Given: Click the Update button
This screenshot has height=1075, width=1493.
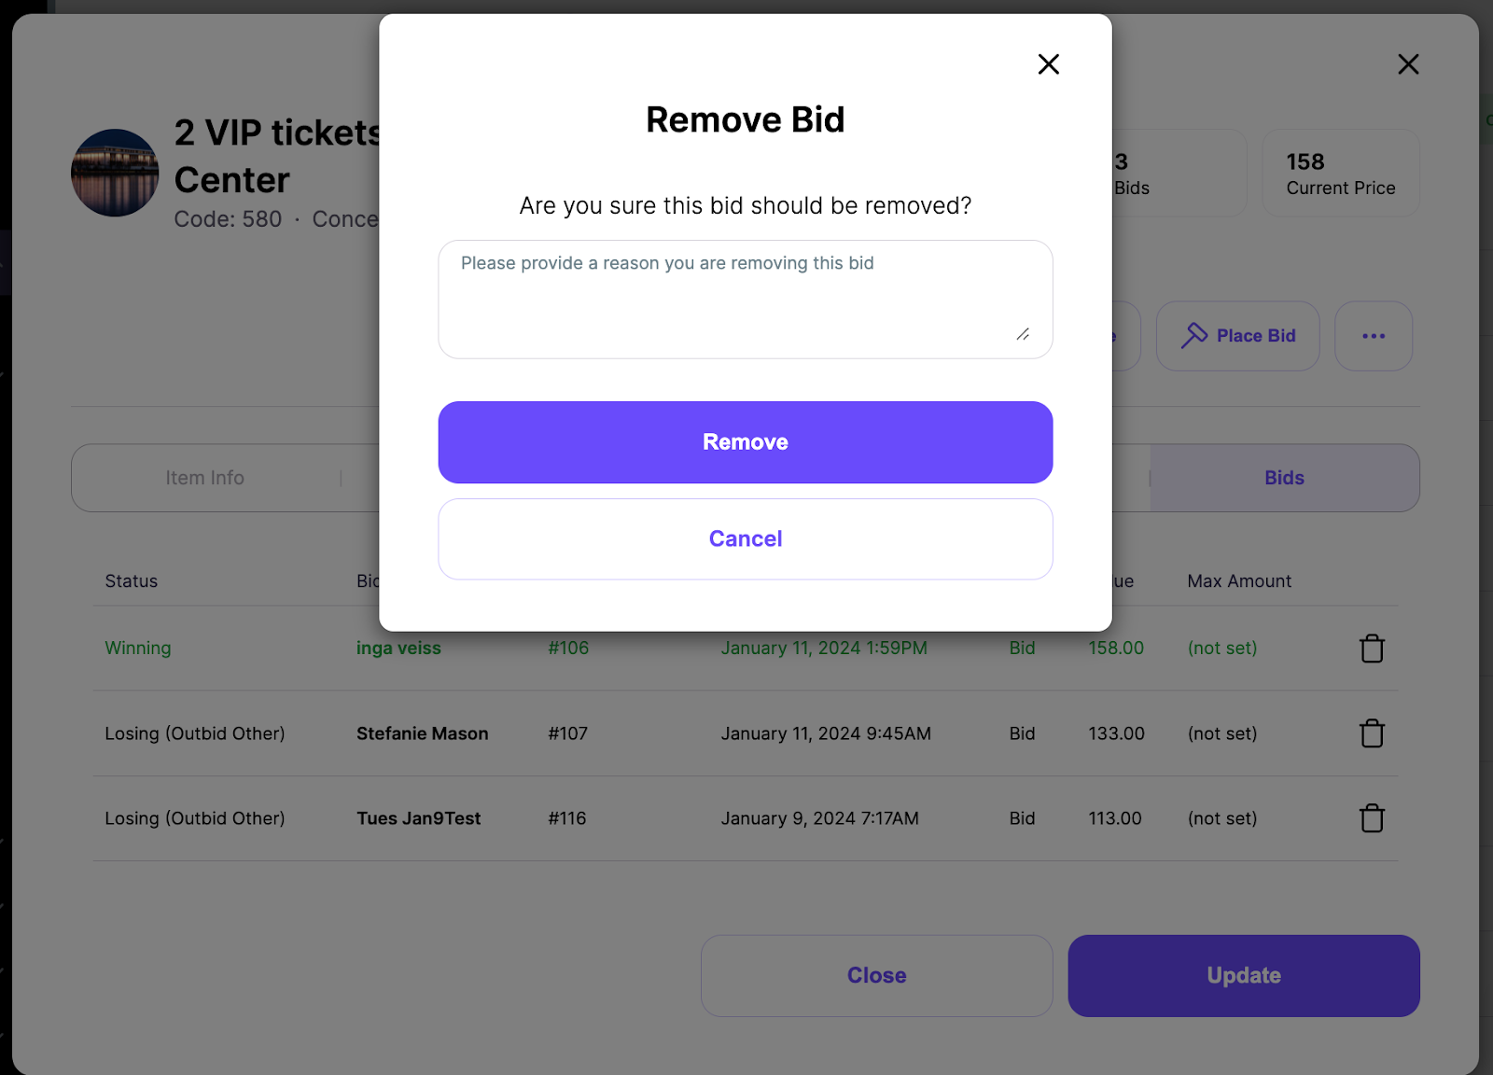Looking at the screenshot, I should [x=1244, y=976].
